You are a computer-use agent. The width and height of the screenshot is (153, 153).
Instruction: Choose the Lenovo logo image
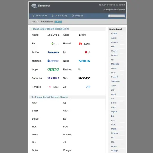coord(53,52)
